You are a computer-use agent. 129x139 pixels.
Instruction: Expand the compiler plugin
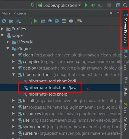pos(14,62)
